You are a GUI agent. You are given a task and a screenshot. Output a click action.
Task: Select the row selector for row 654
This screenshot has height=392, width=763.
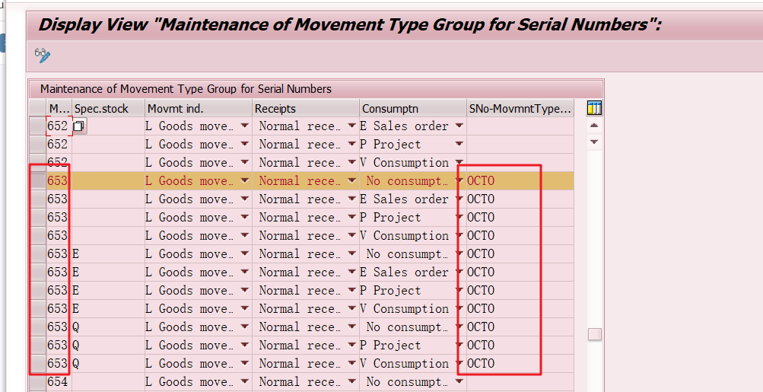[37, 382]
